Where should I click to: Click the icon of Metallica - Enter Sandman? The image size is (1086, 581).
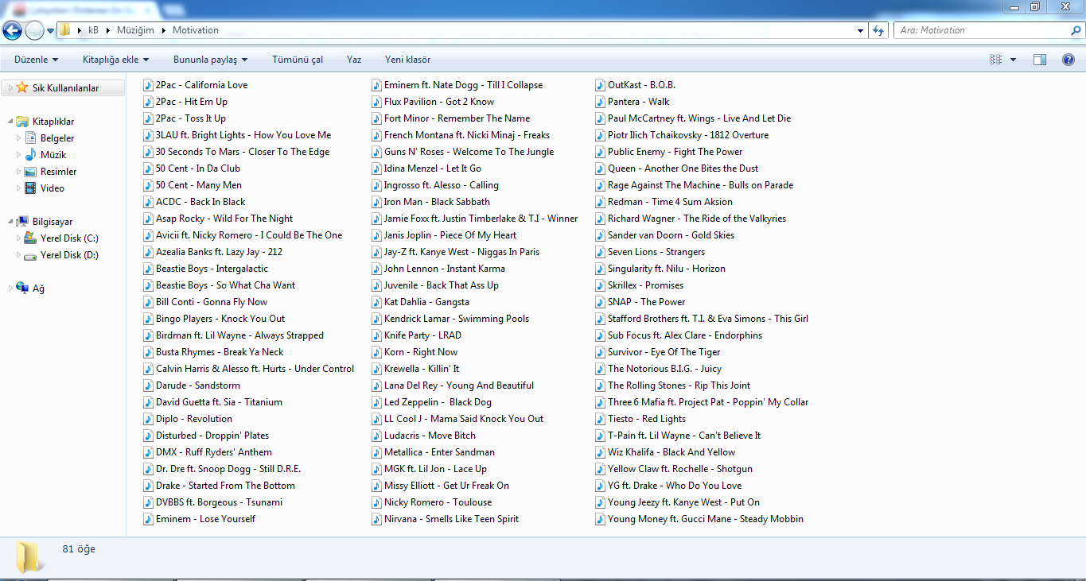(377, 452)
